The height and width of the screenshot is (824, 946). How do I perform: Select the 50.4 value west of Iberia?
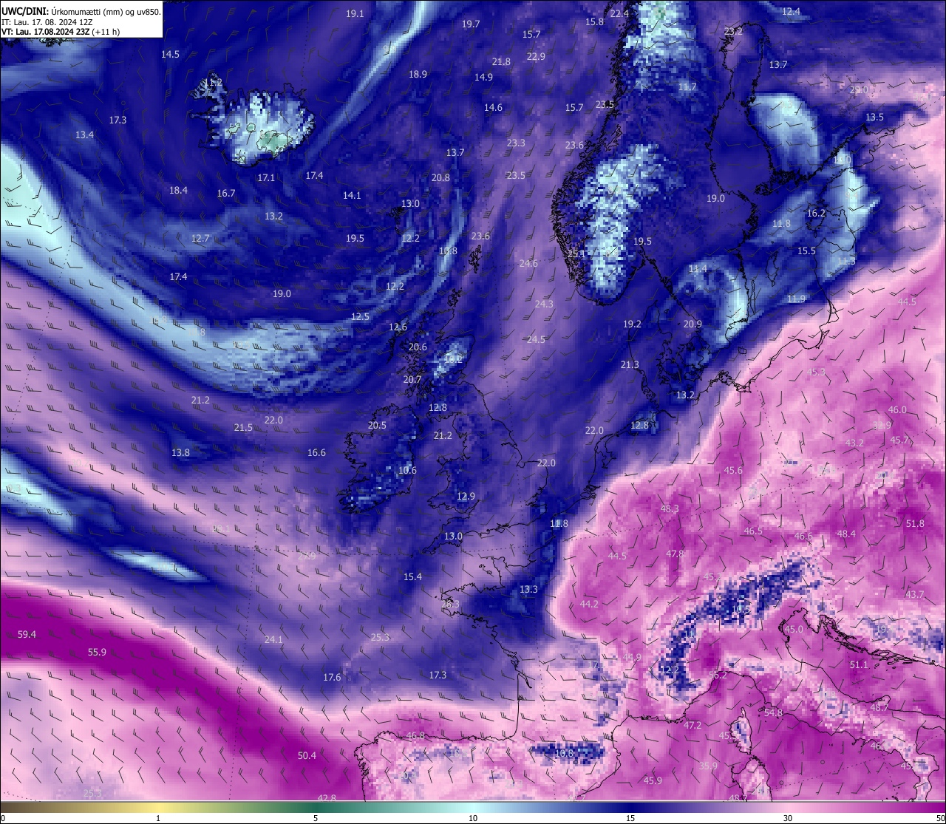(307, 756)
